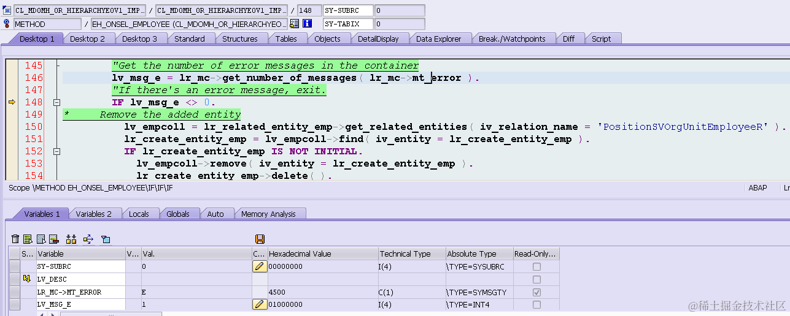Click the yellow status icon beside LV_DESC
The image size is (790, 316).
tap(27, 279)
